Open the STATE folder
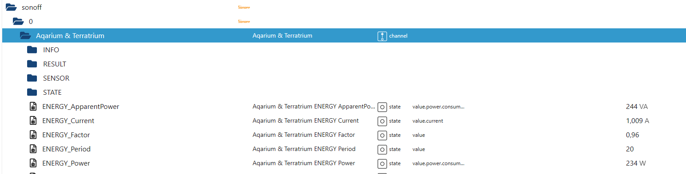This screenshot has height=174, width=686. pos(32,92)
